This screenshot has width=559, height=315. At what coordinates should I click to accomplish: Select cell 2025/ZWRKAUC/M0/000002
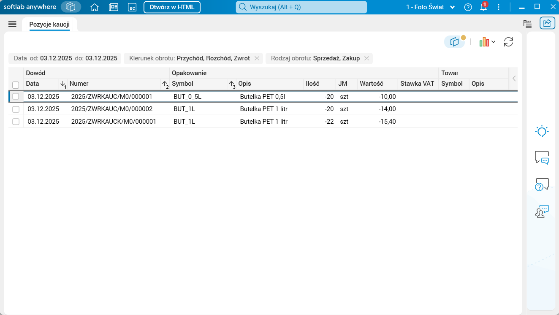tap(112, 109)
